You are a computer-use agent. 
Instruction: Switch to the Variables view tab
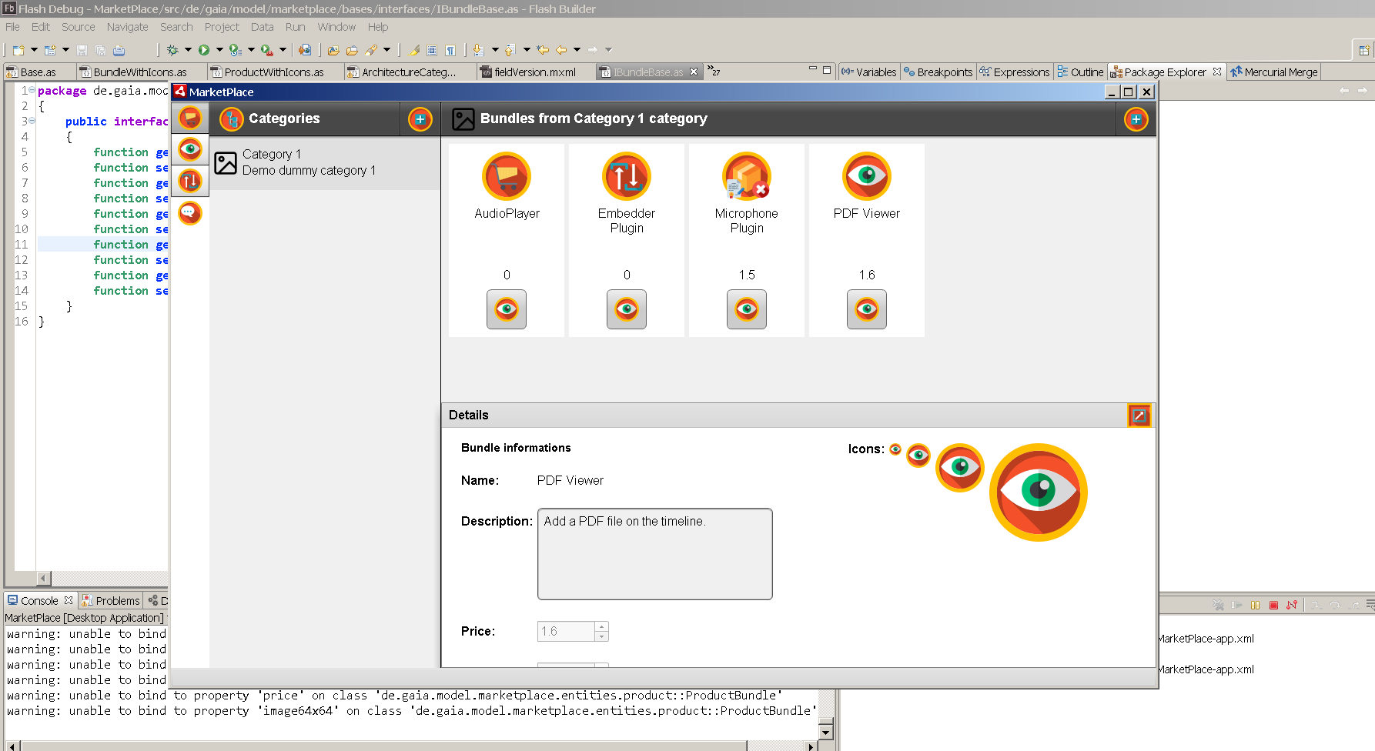869,72
